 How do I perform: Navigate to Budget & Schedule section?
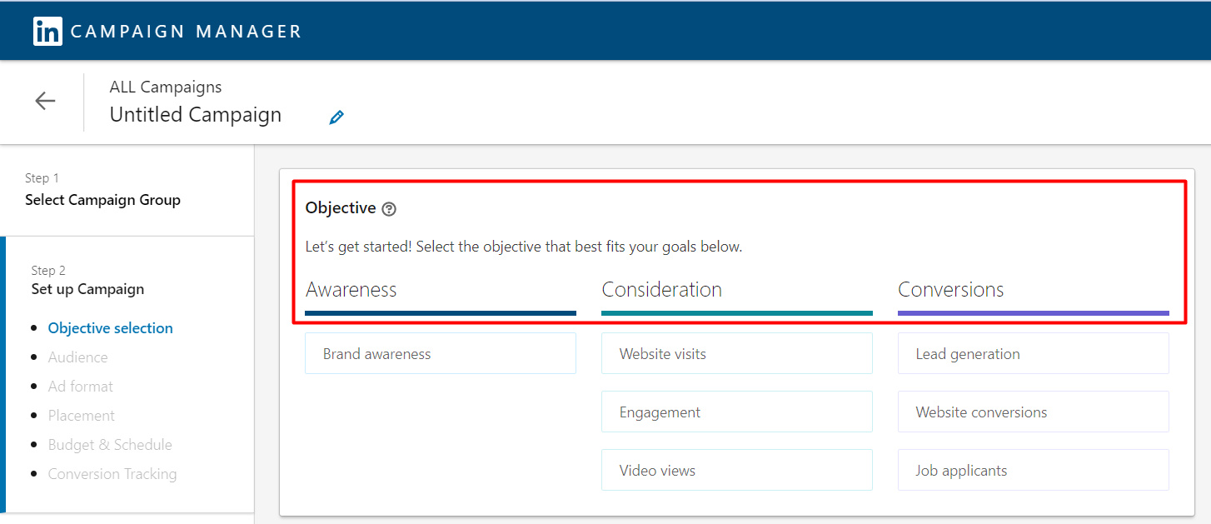tap(110, 445)
